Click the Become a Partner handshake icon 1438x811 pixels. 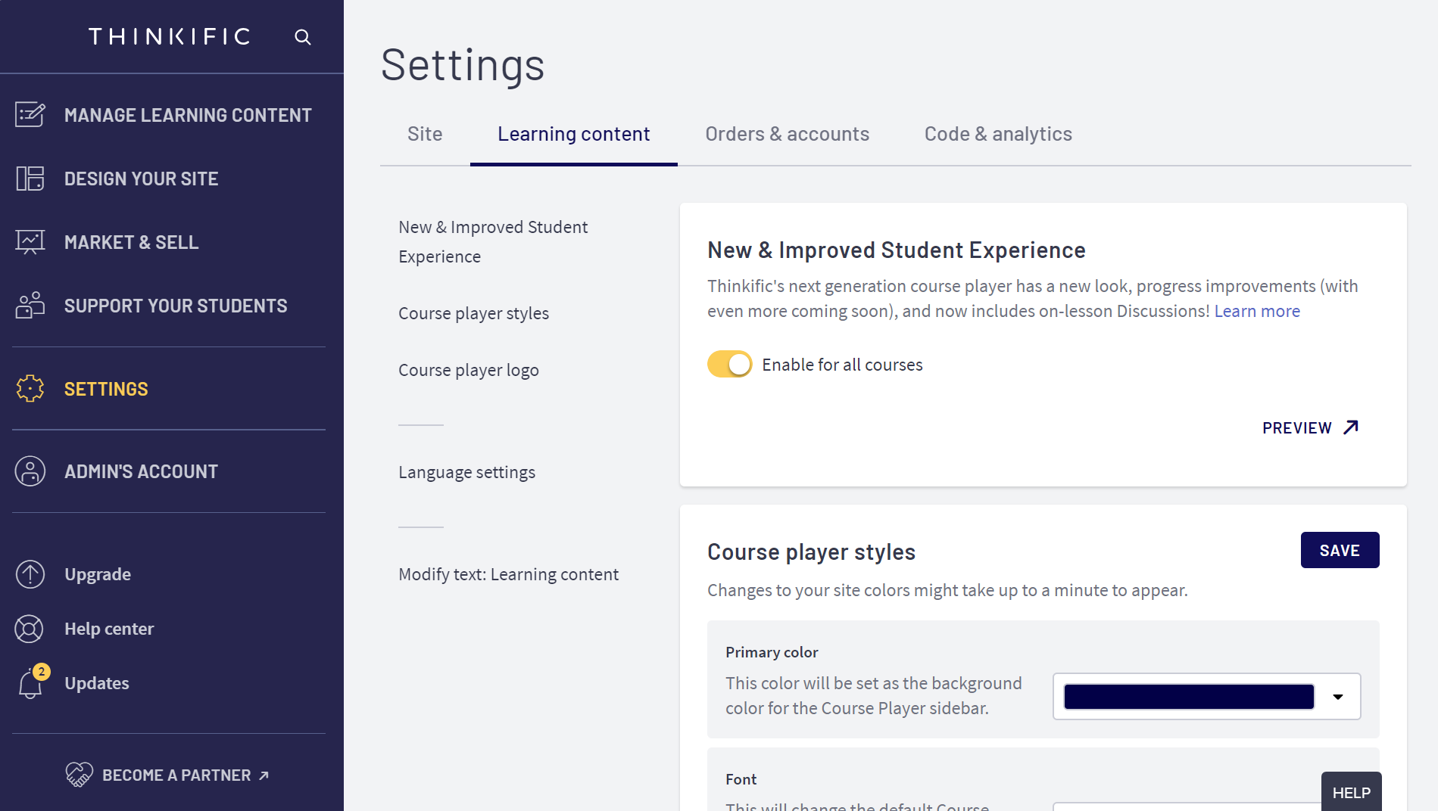(79, 775)
